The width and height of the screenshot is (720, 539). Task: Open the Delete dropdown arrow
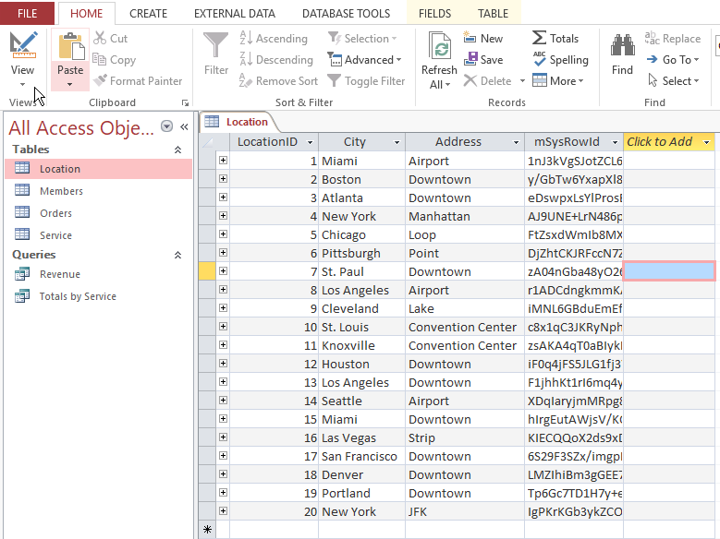[x=522, y=81]
